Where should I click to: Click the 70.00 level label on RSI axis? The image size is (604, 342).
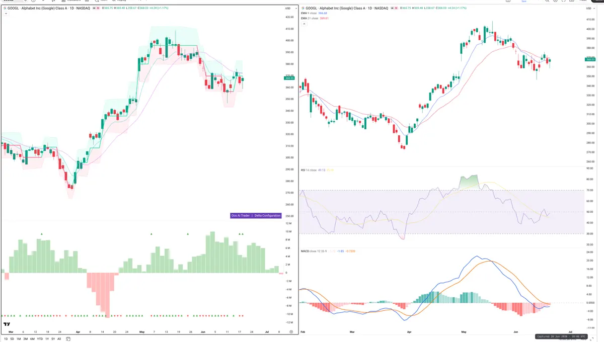pyautogui.click(x=589, y=190)
